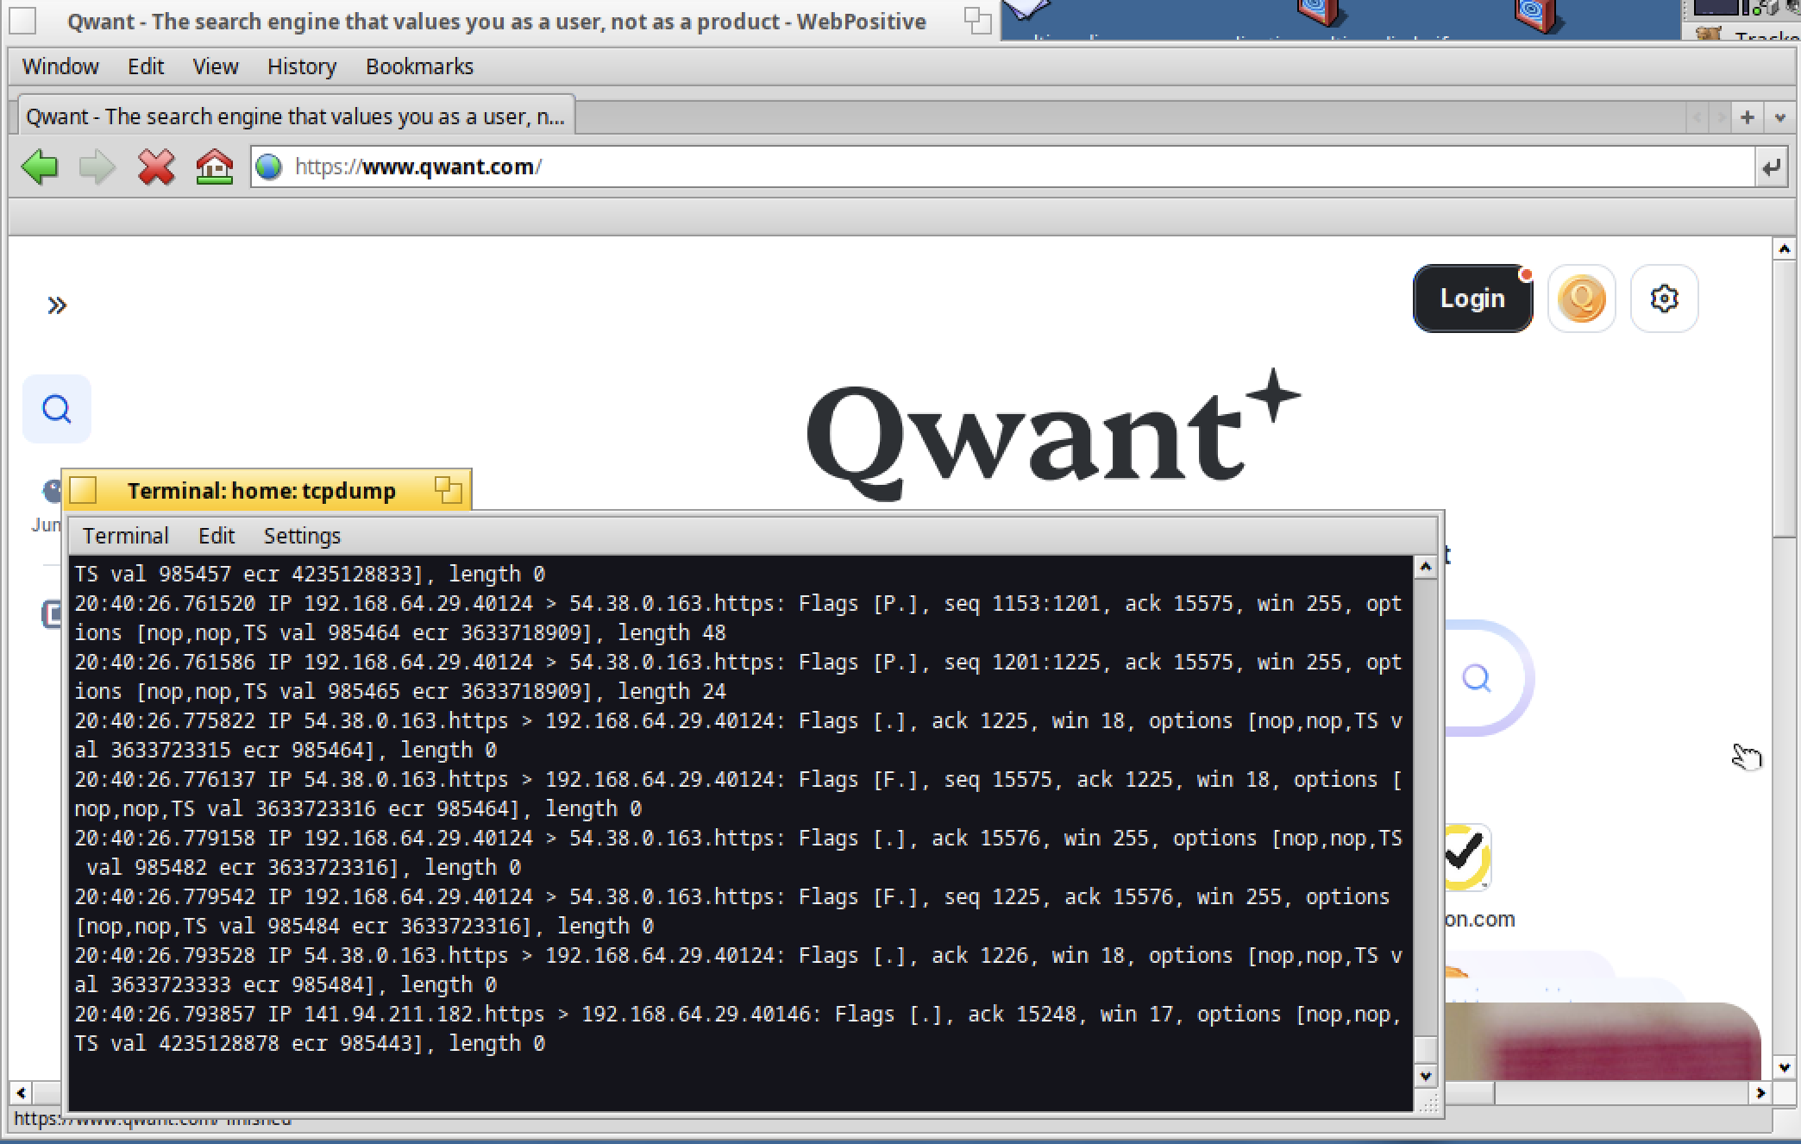The width and height of the screenshot is (1801, 1144).
Task: Stop loading with the red X button
Action: [x=156, y=167]
